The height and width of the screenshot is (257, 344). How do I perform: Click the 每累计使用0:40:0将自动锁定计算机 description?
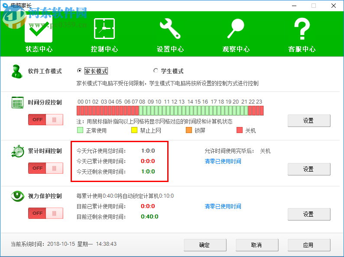[x=125, y=196]
